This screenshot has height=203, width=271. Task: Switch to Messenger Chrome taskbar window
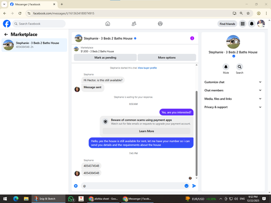(137, 199)
